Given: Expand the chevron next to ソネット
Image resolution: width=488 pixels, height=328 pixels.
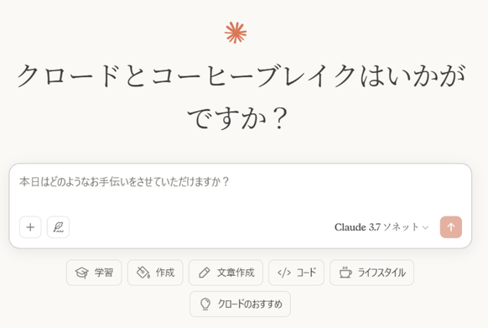Looking at the screenshot, I should click(x=425, y=227).
